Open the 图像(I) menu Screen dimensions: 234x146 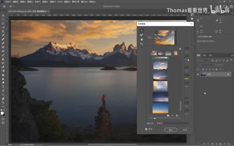click(x=23, y=2)
